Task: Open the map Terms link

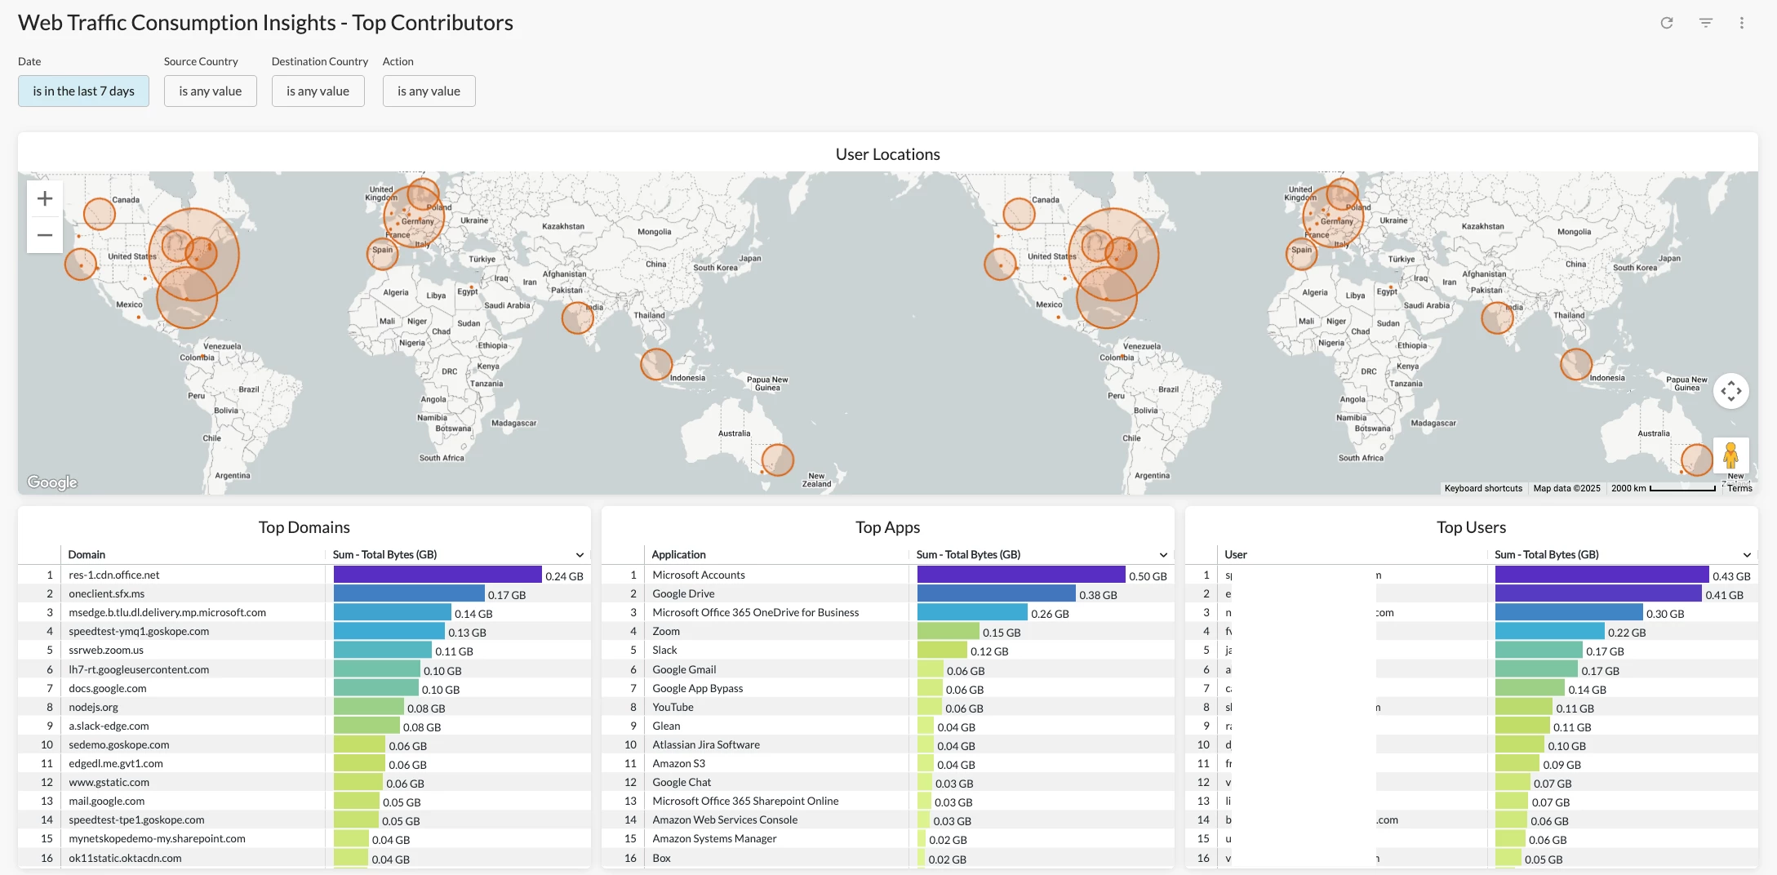Action: pos(1739,488)
